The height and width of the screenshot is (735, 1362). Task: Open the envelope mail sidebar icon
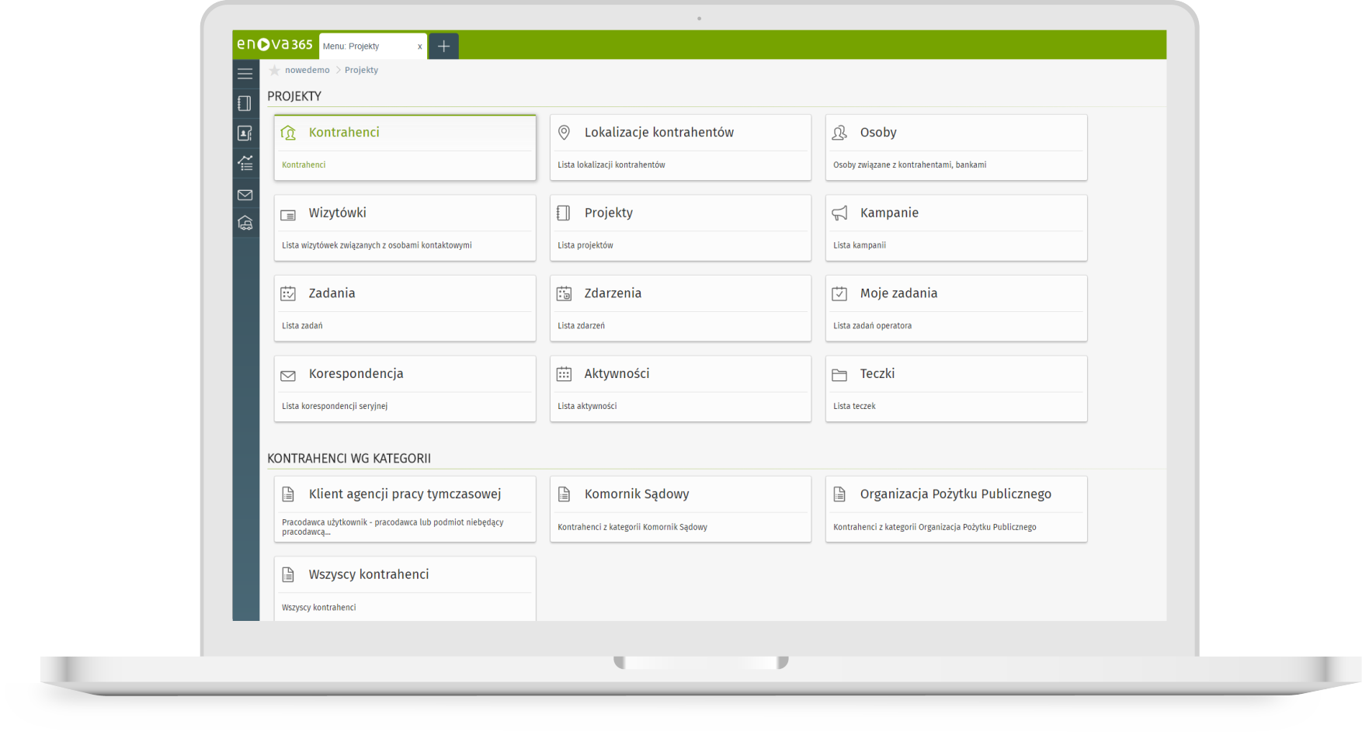point(245,195)
